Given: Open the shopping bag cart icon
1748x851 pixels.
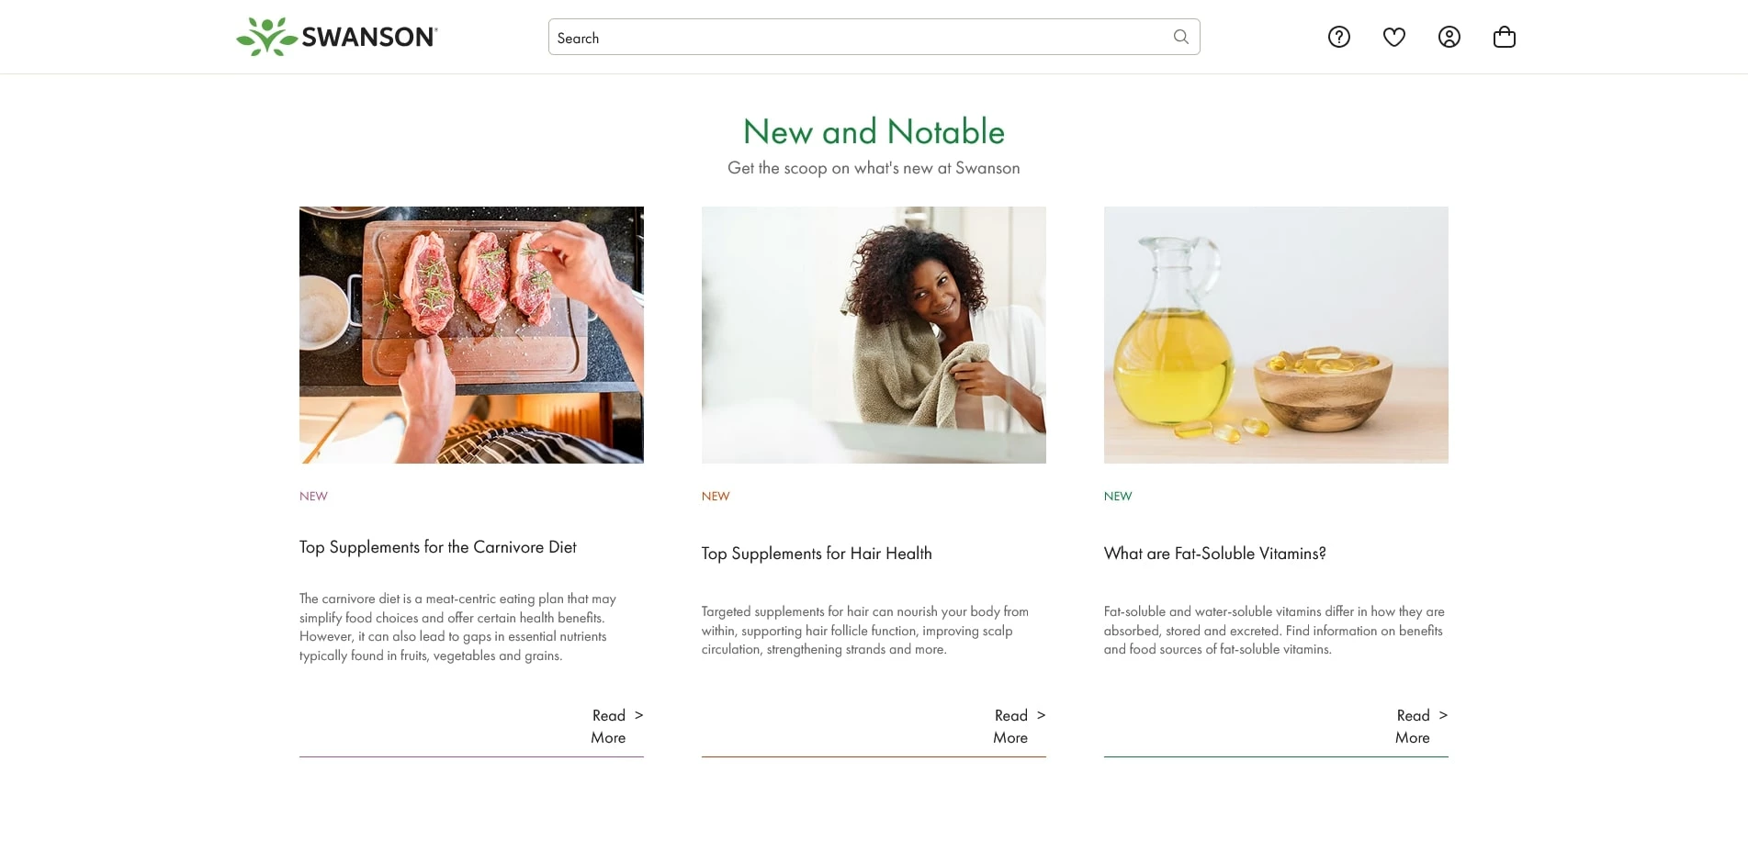Looking at the screenshot, I should (1505, 37).
